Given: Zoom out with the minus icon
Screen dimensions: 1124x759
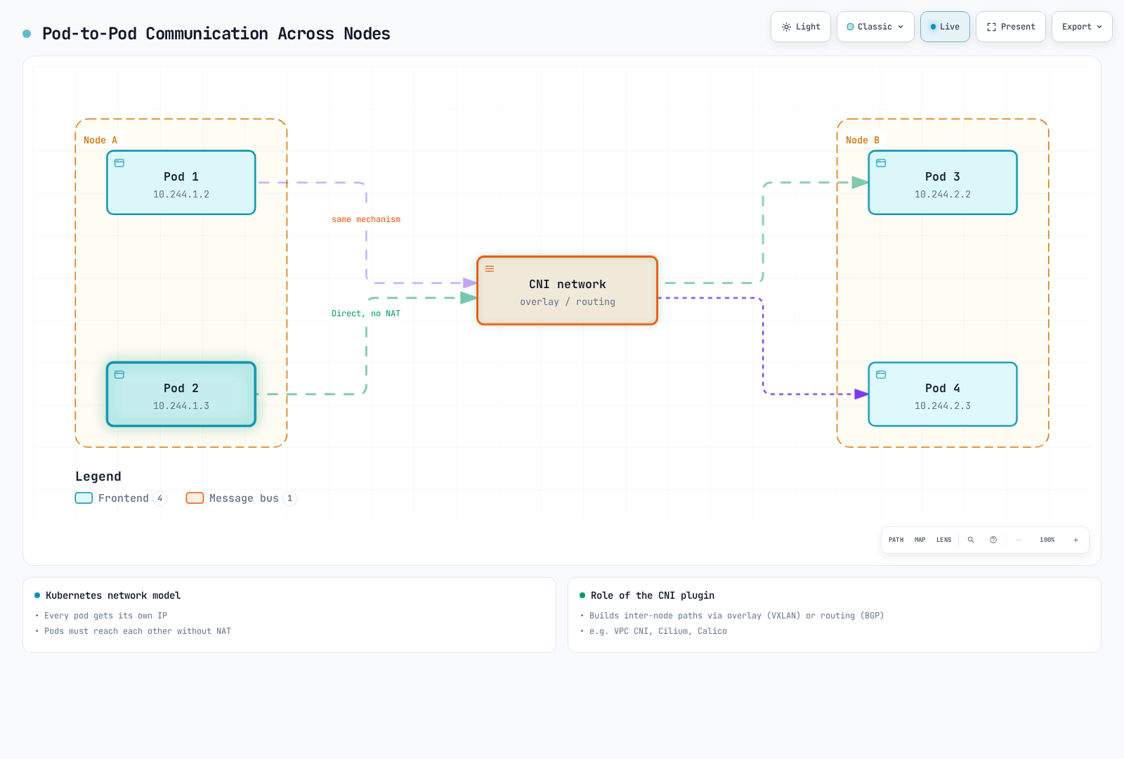Looking at the screenshot, I should tap(1018, 540).
